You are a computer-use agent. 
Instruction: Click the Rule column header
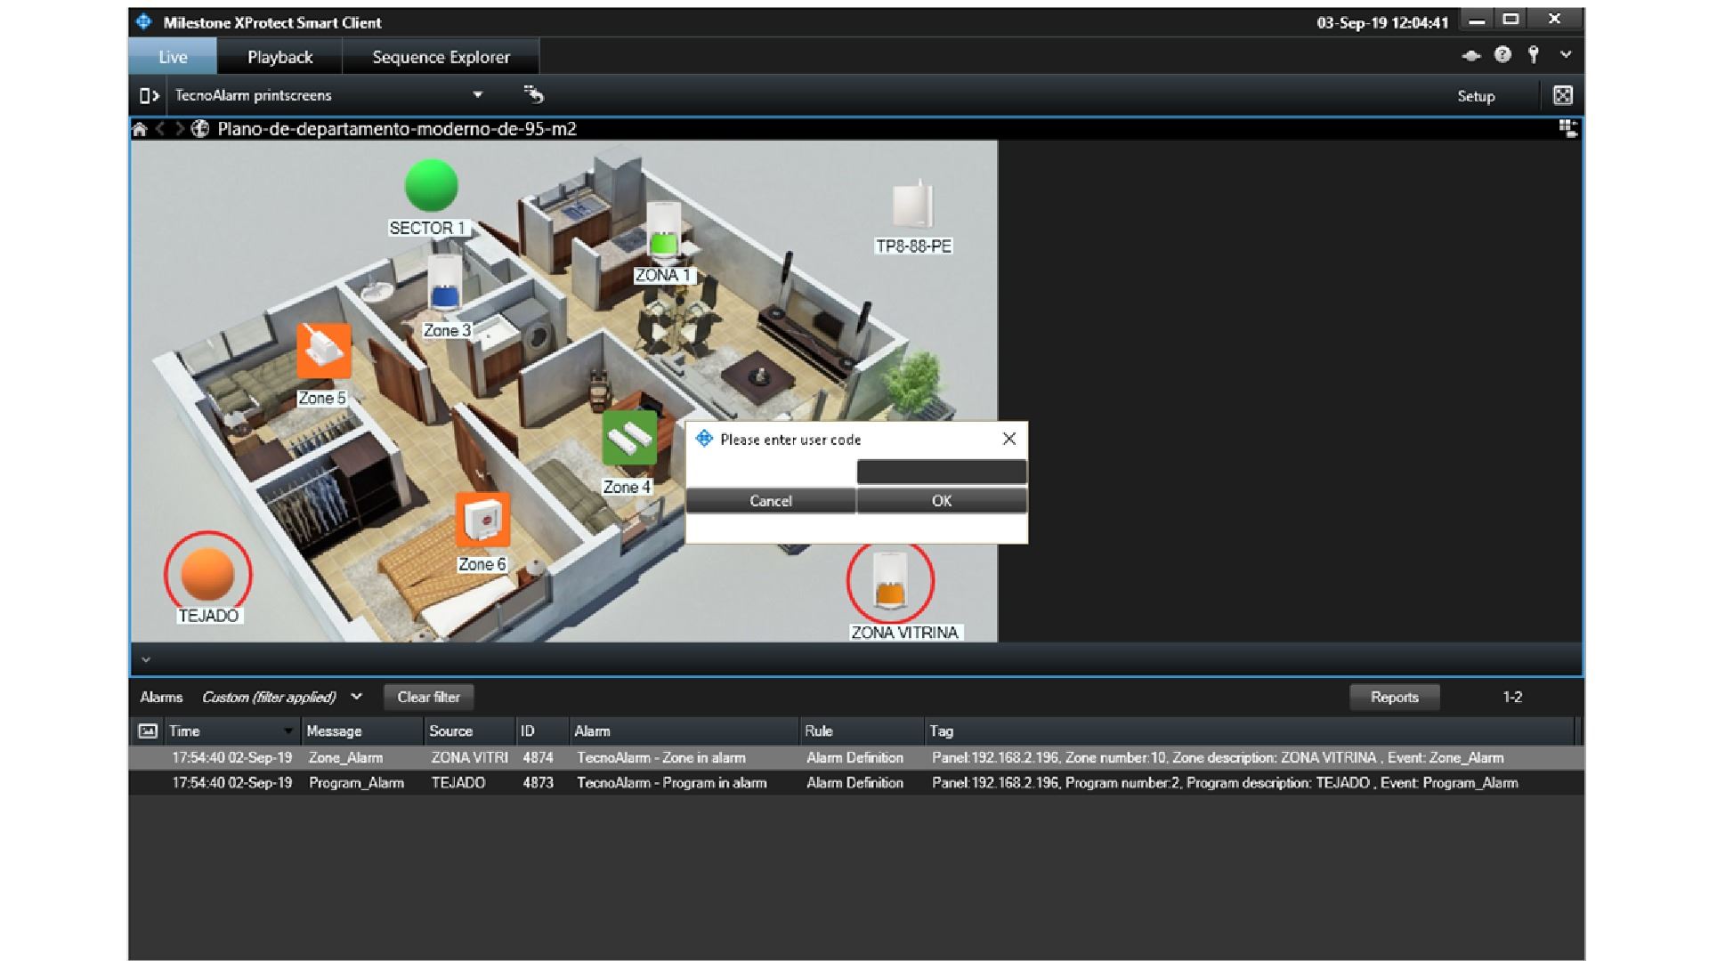tap(862, 731)
